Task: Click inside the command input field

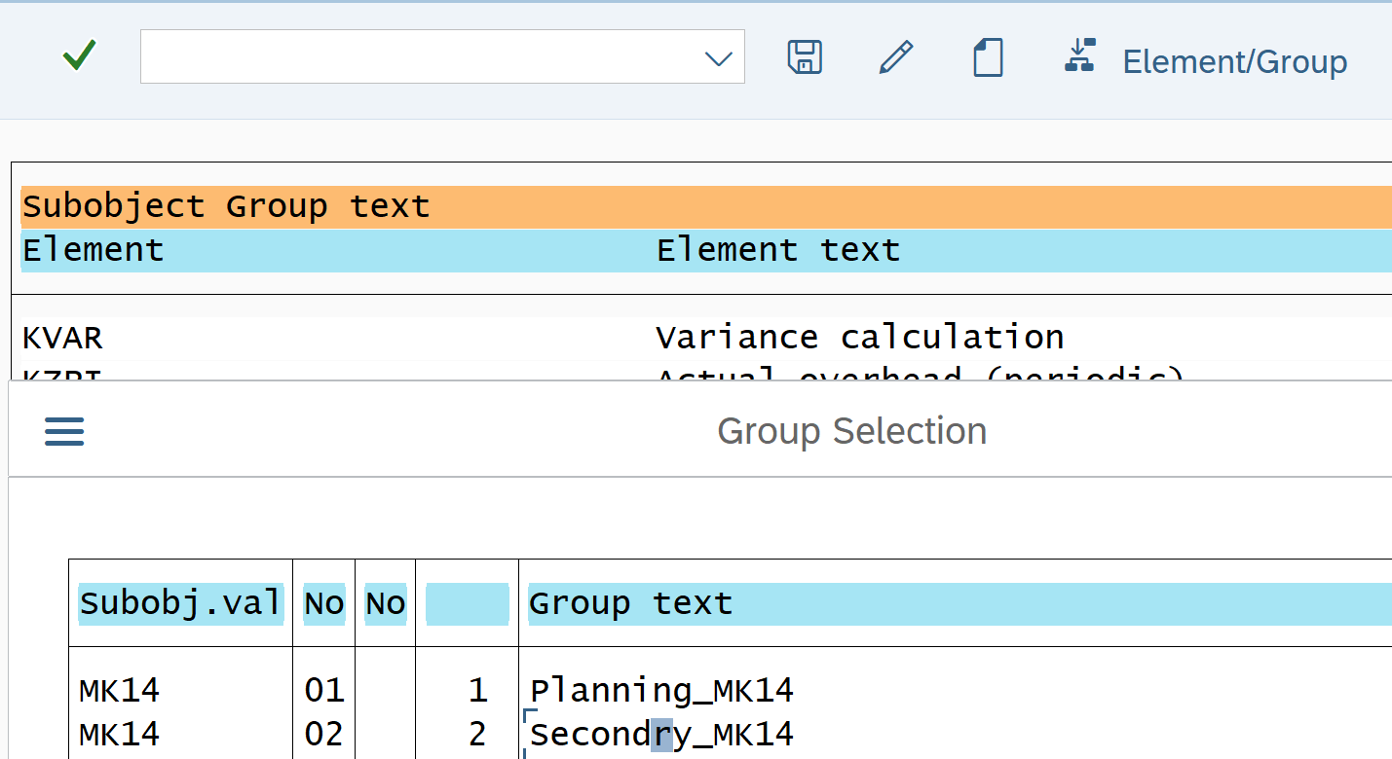Action: [419, 56]
